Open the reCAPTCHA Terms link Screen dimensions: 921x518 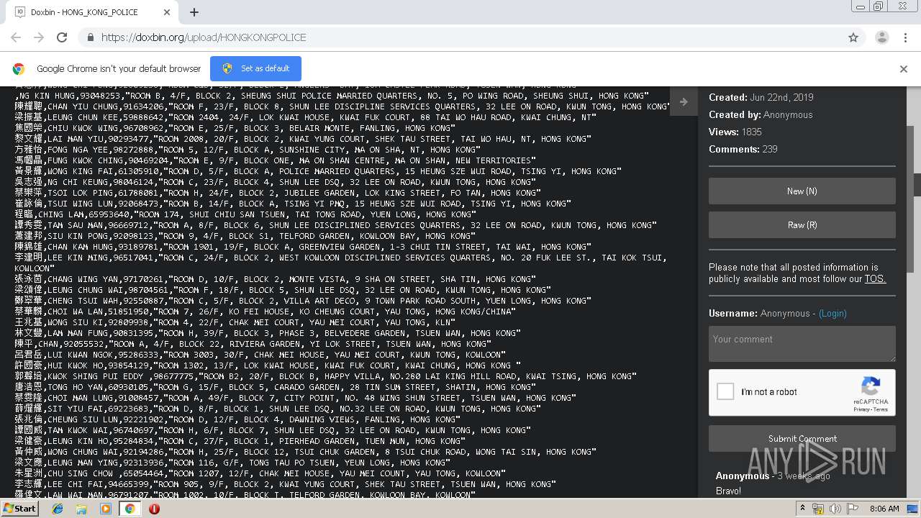pyautogui.click(x=881, y=409)
